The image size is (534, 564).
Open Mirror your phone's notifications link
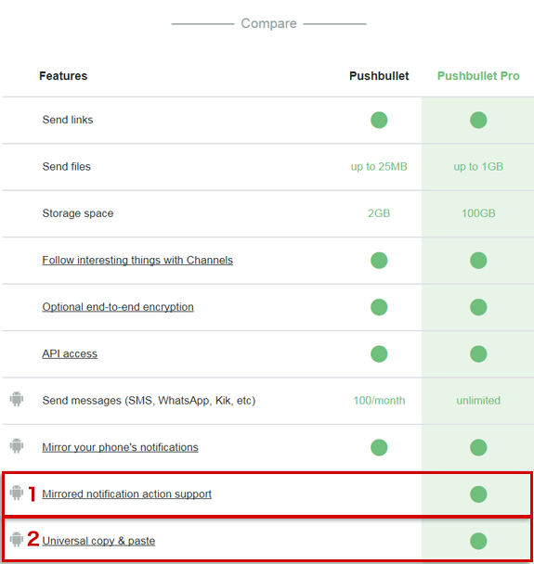pos(120,447)
